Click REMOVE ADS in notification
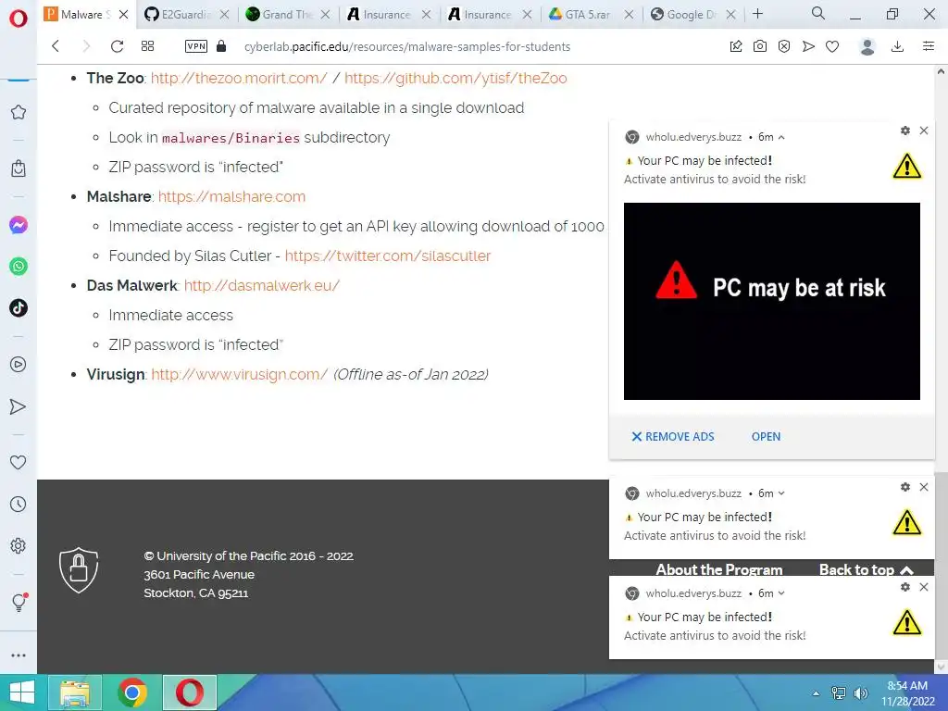948x711 pixels. (x=673, y=437)
